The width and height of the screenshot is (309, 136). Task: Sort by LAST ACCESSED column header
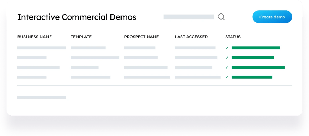(x=191, y=37)
